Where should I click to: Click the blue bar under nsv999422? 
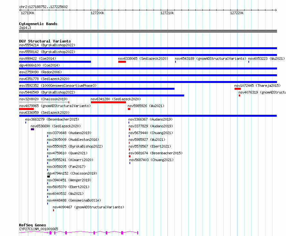pyautogui.click(x=55, y=62)
